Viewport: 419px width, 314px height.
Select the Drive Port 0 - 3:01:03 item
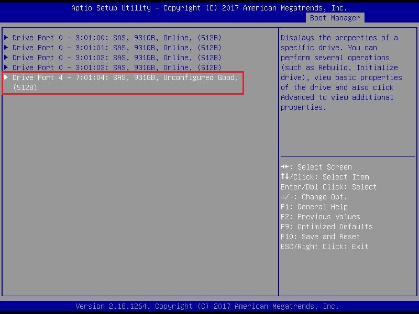pyautogui.click(x=117, y=68)
